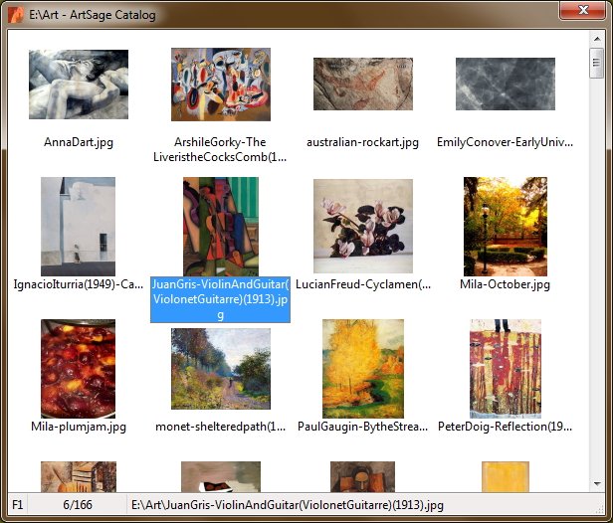
Task: Click the PaulGaugin-BytheStrea... file name
Action: click(x=363, y=427)
